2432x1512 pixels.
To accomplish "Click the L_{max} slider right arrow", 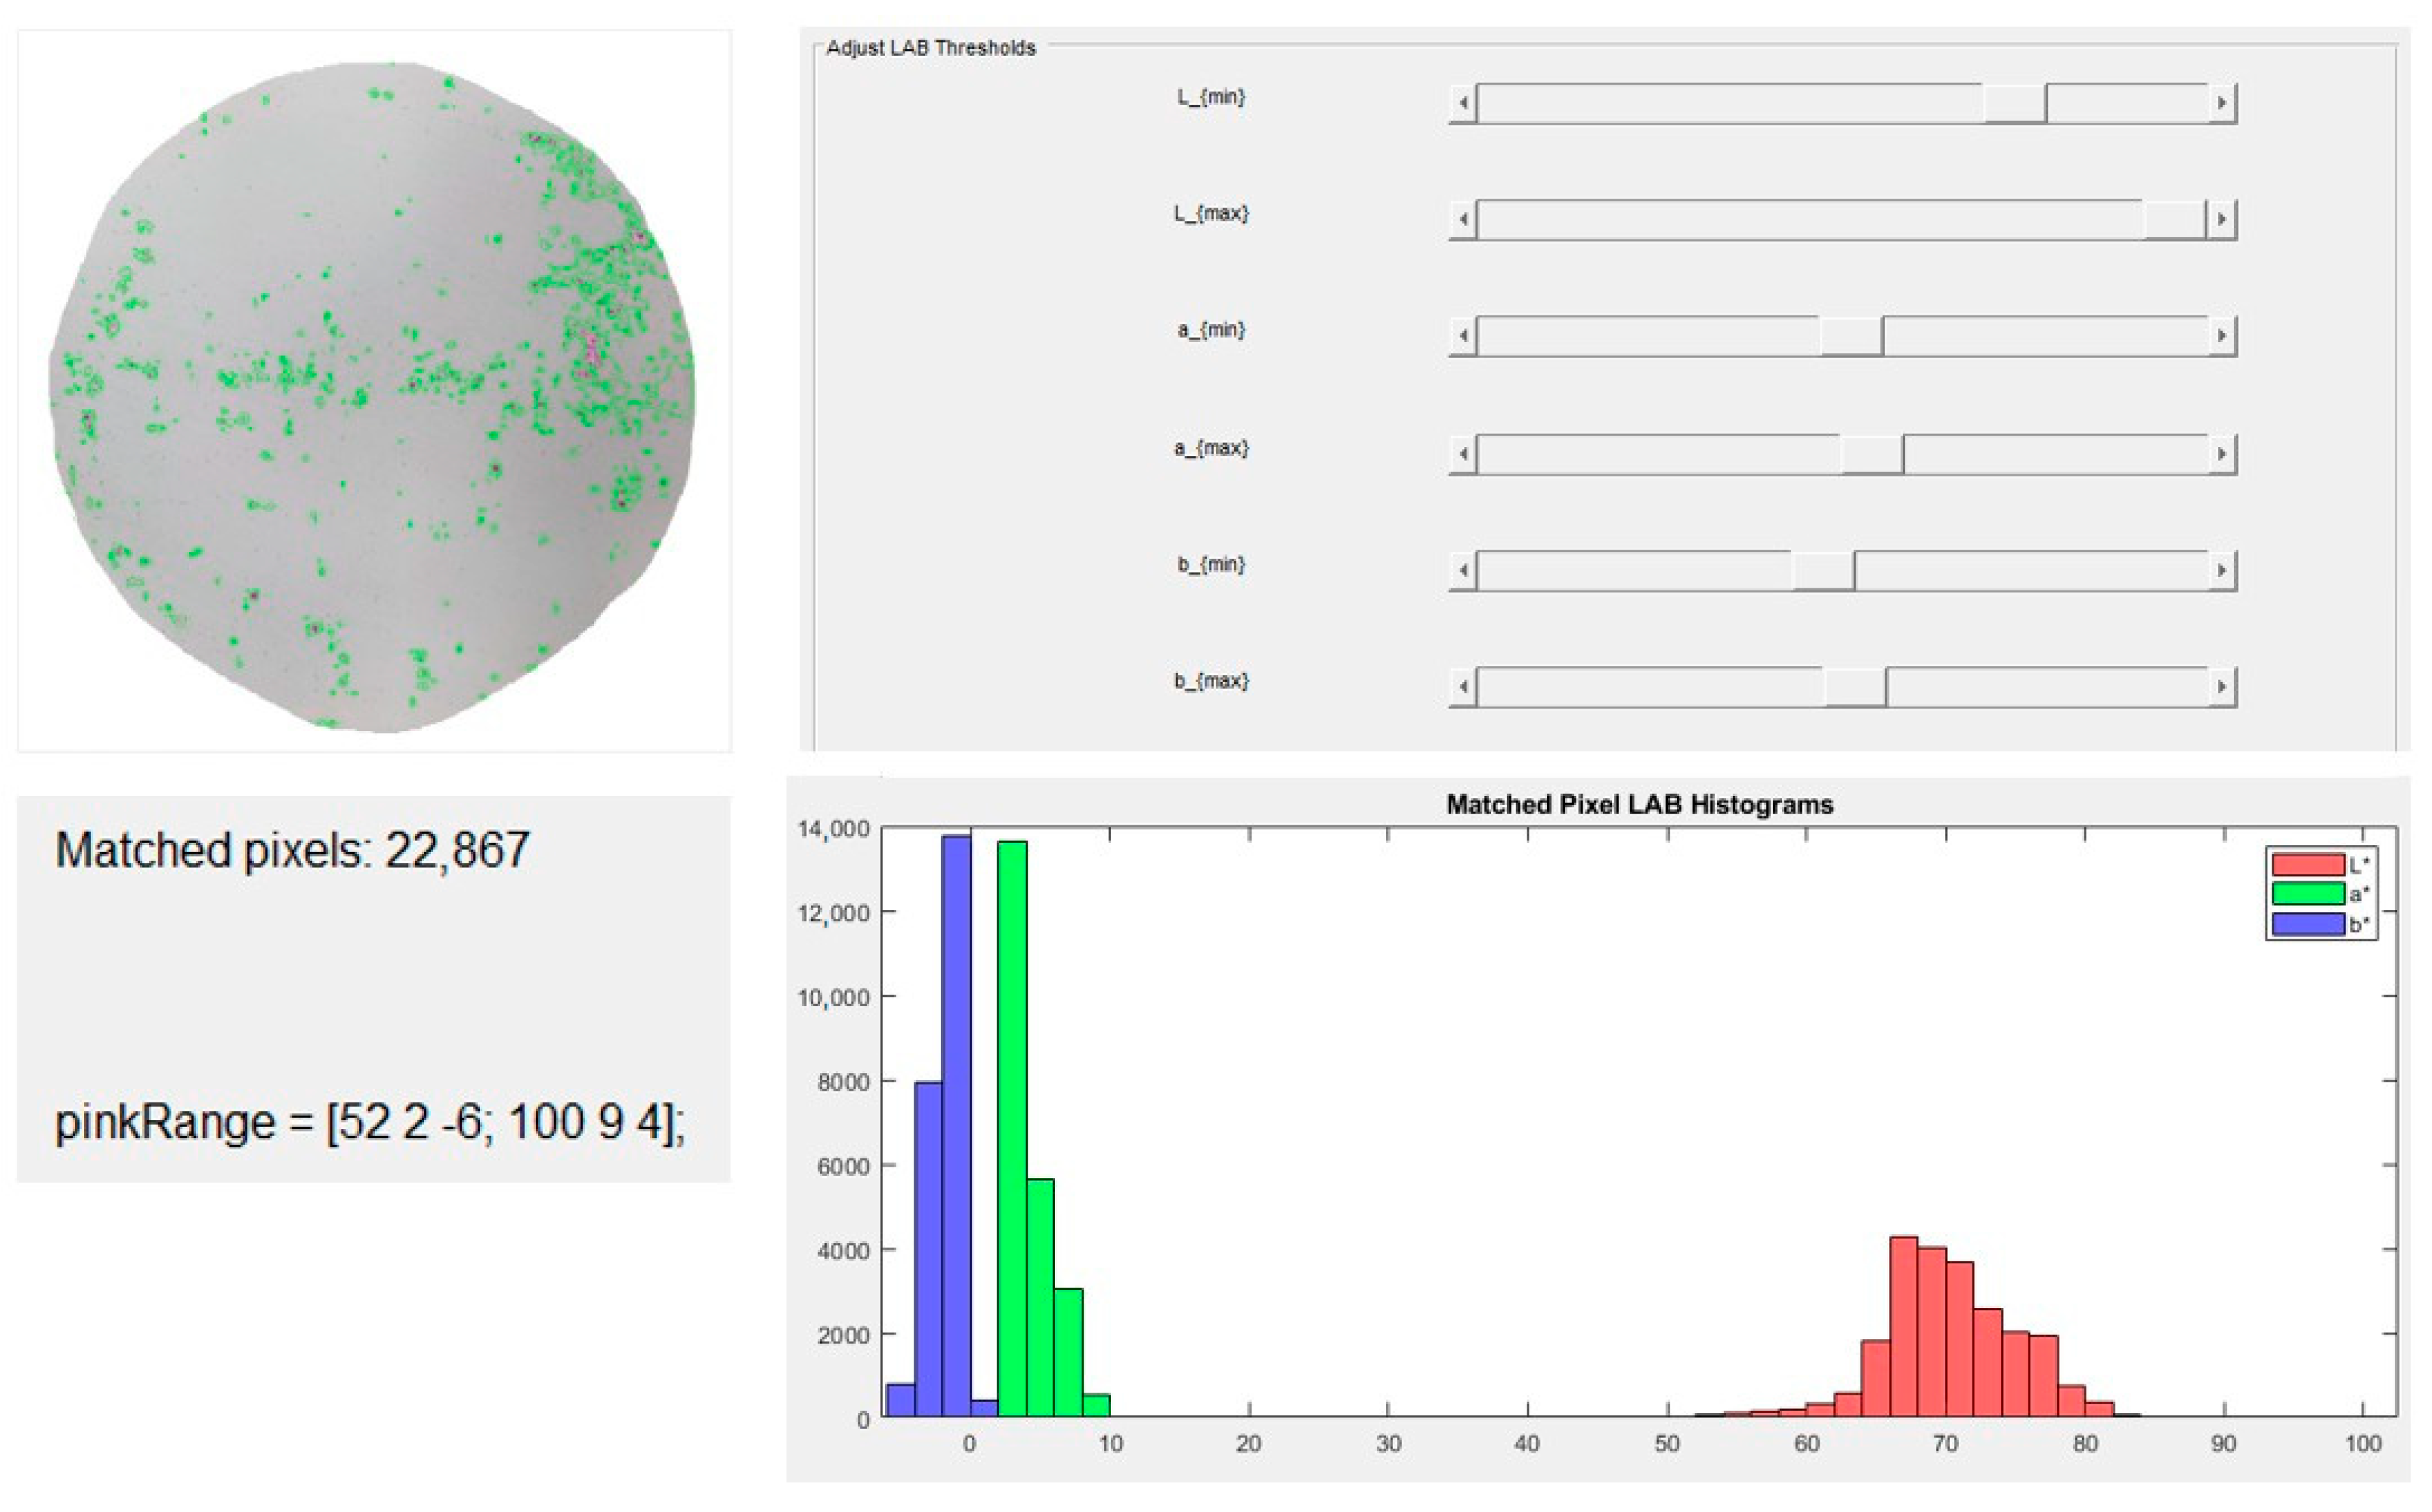I will pyautogui.click(x=2221, y=219).
